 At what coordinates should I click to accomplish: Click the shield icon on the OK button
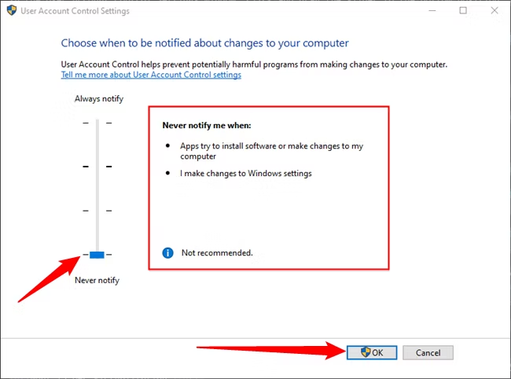pyautogui.click(x=366, y=352)
